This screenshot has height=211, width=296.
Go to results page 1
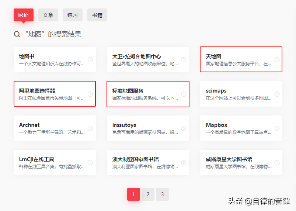pyautogui.click(x=133, y=194)
